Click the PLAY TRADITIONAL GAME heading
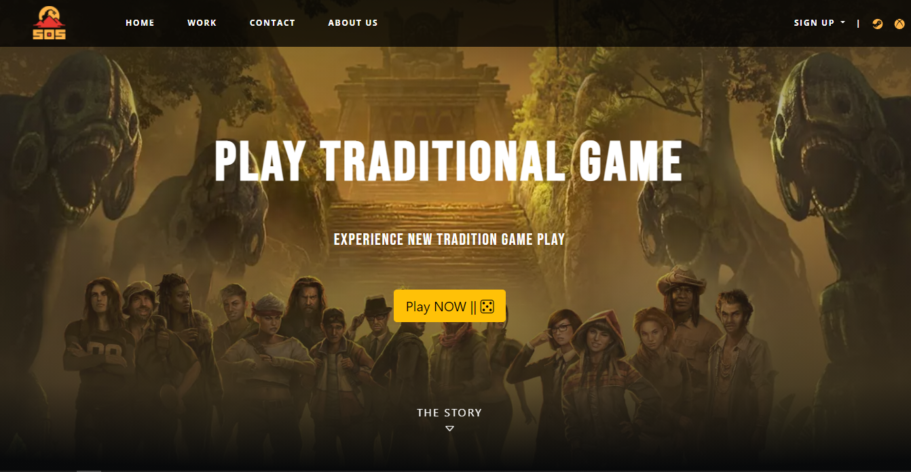Screen dimensions: 911x472 tap(448, 161)
